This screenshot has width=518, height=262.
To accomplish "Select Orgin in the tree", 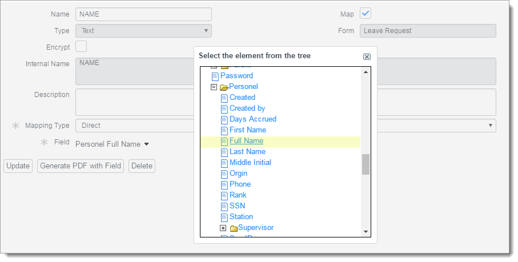I will coord(238,173).
